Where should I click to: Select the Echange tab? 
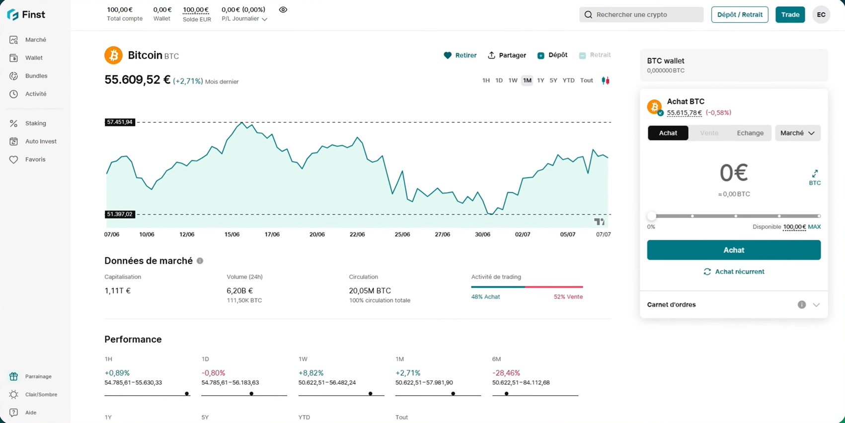[x=750, y=133]
